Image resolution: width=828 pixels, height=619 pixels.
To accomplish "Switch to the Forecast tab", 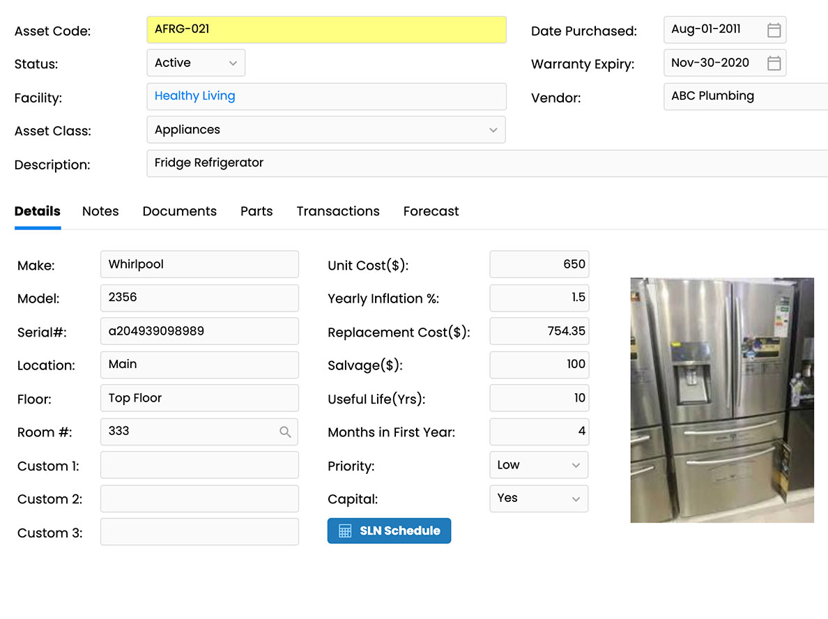I will [431, 211].
